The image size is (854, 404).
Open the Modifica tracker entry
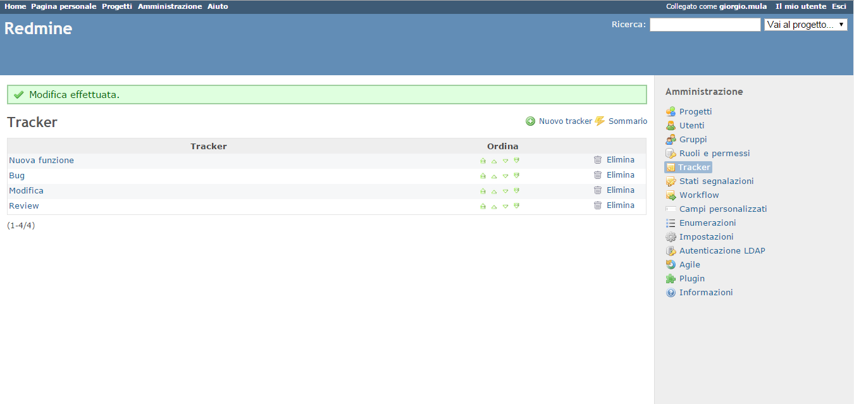point(26,191)
